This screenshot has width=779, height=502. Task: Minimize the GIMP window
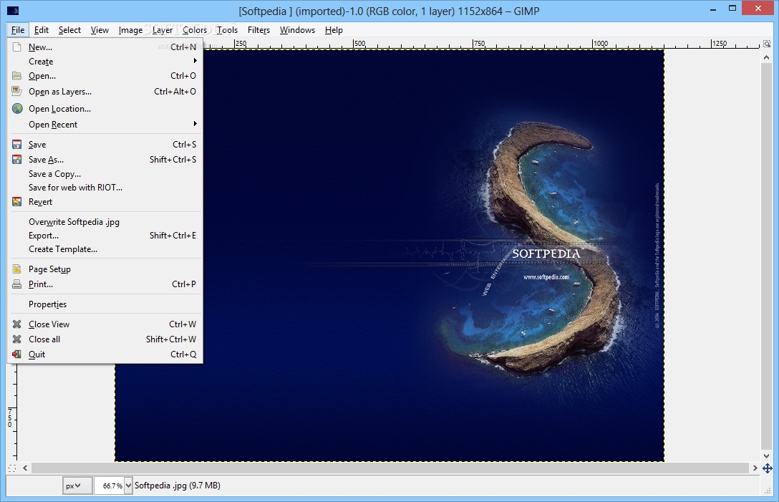tap(713, 9)
